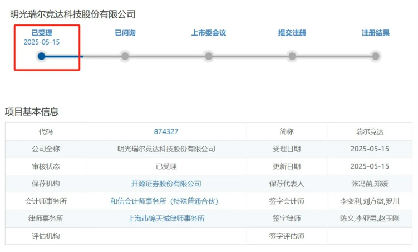Image resolution: width=418 pixels, height=252 pixels.
Task: Select the 已受理 stage label
Action: click(42, 33)
